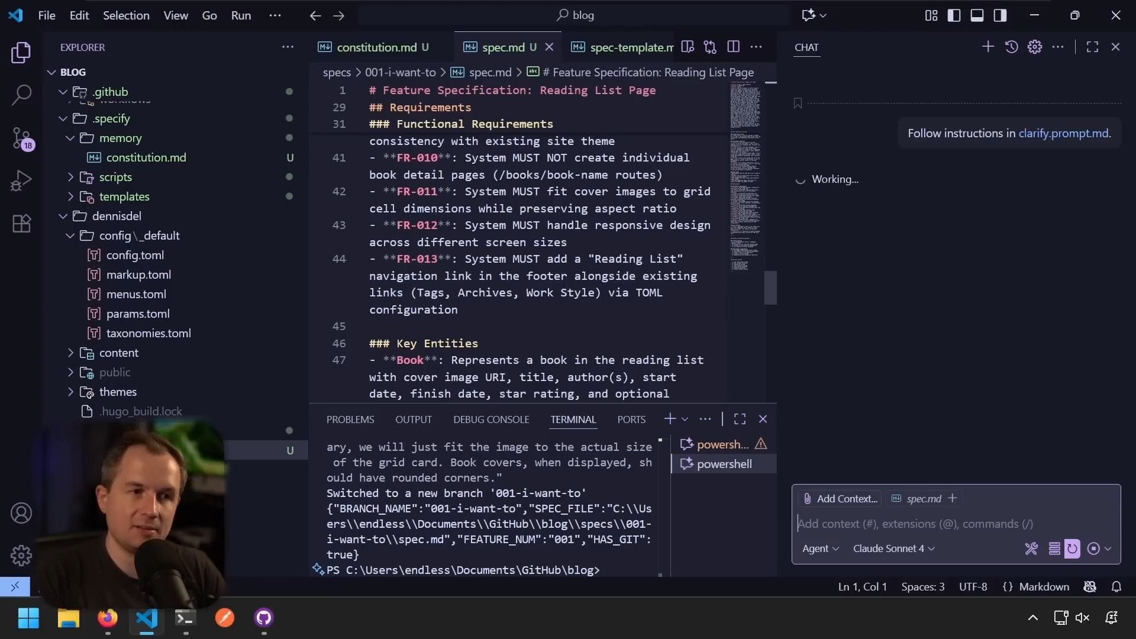Split the editor to the right

click(x=733, y=47)
